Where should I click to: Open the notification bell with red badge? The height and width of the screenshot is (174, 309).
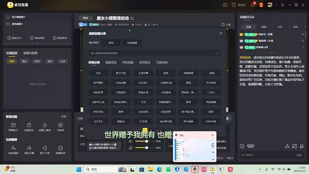tap(253, 5)
